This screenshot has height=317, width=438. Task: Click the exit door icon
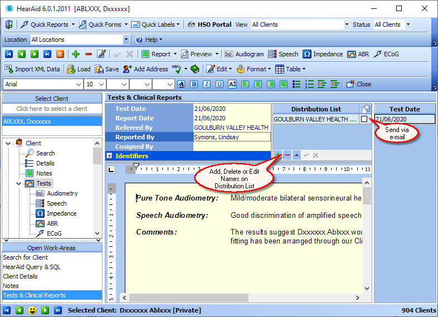click(9, 25)
